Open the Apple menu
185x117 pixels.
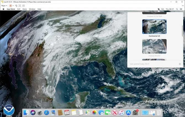3,9
